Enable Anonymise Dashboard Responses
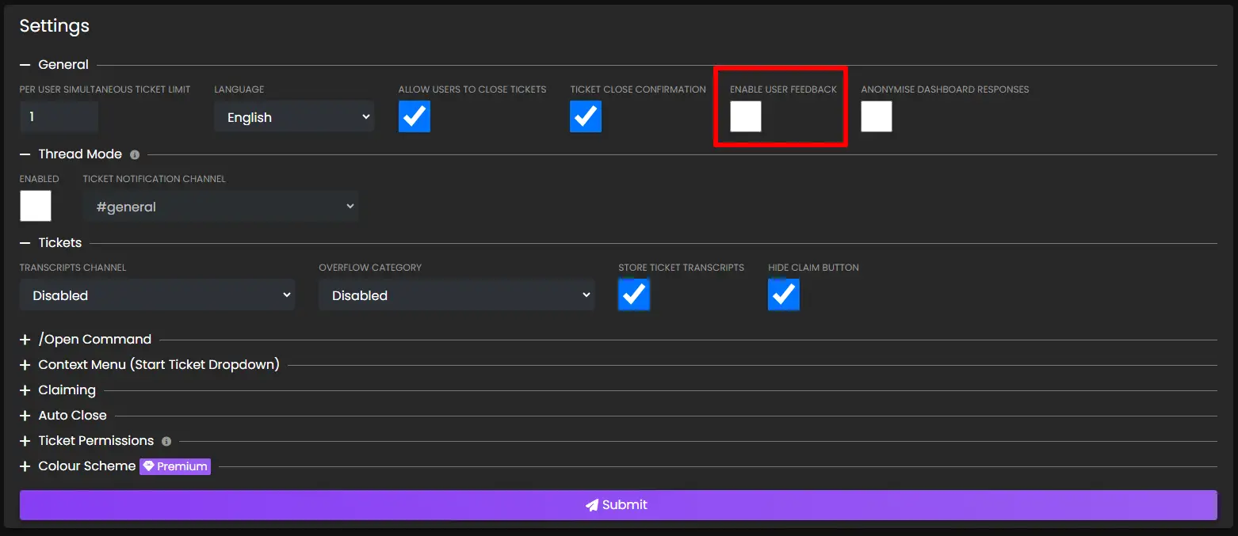The image size is (1238, 536). click(x=877, y=116)
